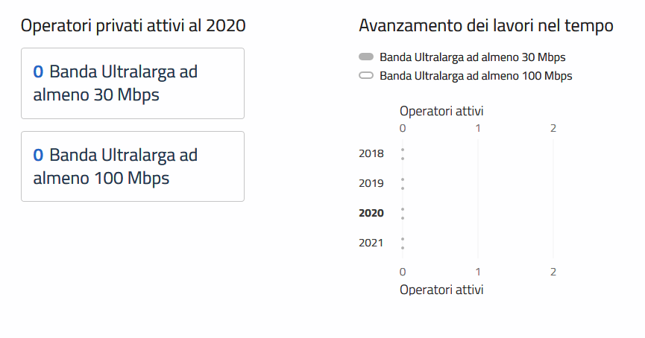Toggle legend label Banda Ultralarga 100 Mbps
645x338 pixels.
475,76
